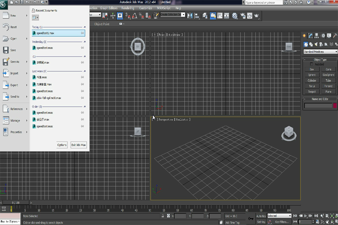Viewport: 338px width, 225px height.
Task: Select the Shapes category icon
Action: click(311, 44)
